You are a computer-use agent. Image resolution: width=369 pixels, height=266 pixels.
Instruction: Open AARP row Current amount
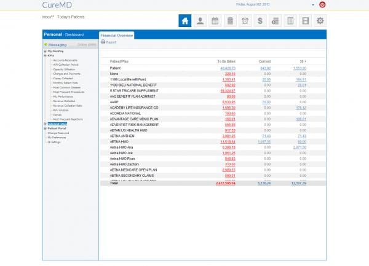coord(266,102)
